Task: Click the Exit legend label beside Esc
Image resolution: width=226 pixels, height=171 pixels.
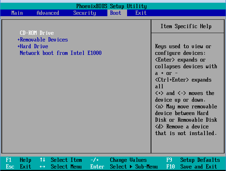Action: point(25,167)
